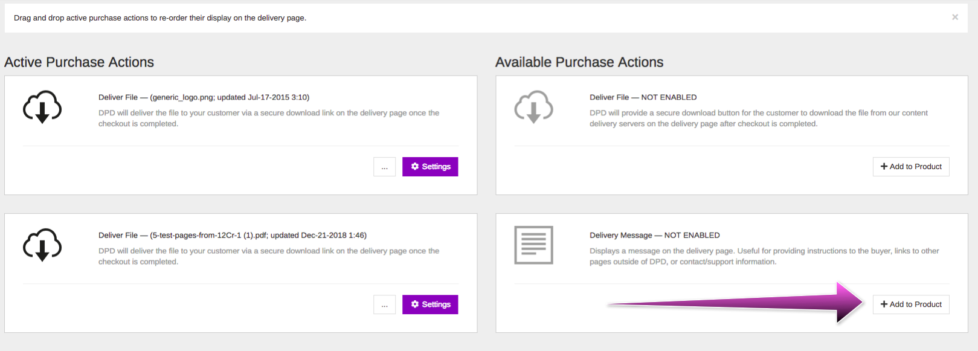The height and width of the screenshot is (351, 978).
Task: Select the 5-test-pages-from-12Cr-1 PDF title
Action: pos(233,235)
